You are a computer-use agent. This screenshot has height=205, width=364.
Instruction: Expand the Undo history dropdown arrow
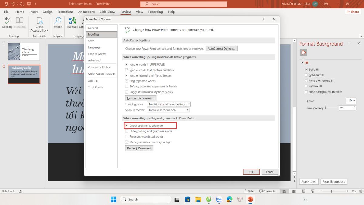tap(17, 4)
